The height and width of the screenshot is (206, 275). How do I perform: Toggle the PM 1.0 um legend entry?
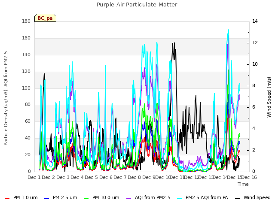(x=21, y=198)
